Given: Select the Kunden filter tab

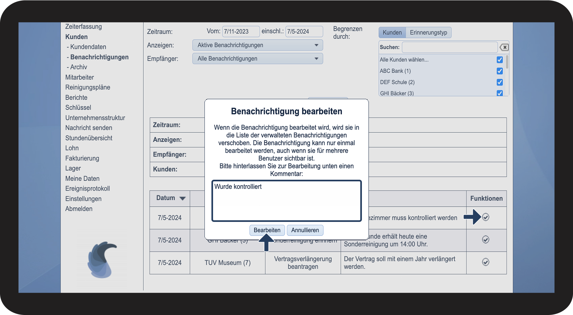Looking at the screenshot, I should coord(392,32).
